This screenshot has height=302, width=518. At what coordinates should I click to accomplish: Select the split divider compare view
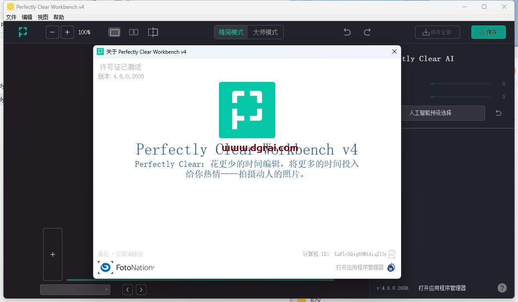coord(153,32)
